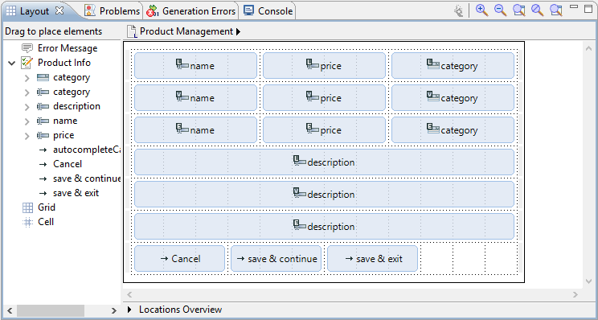The height and width of the screenshot is (320, 598).
Task: Click the element palette horizontal scrollbar thumb
Action: tap(51, 310)
